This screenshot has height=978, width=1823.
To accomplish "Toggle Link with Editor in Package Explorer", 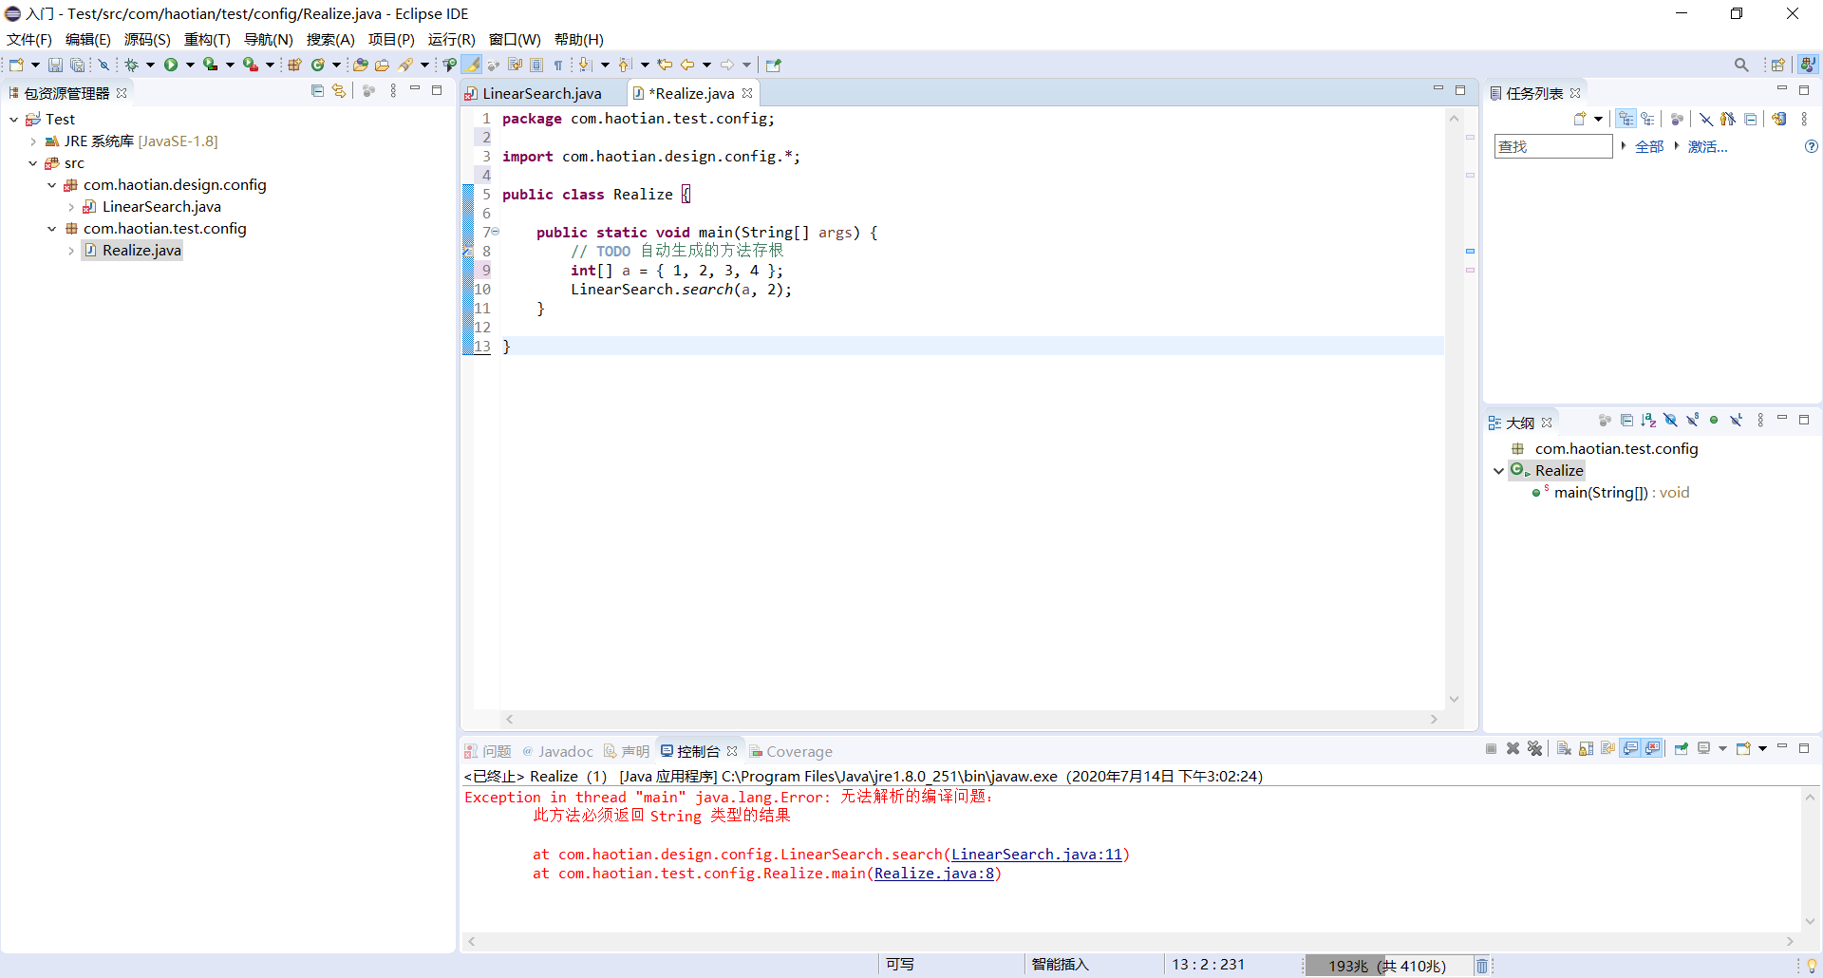I will (x=339, y=91).
